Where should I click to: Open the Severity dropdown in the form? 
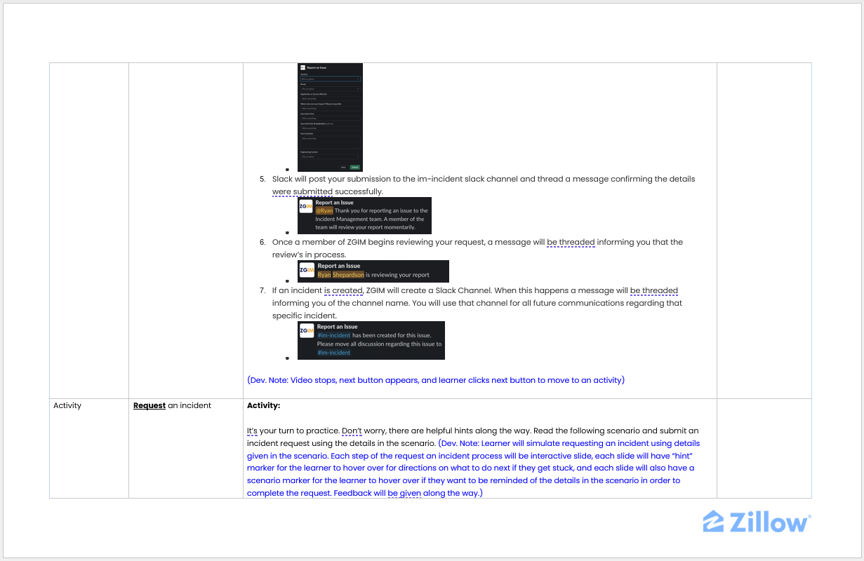tap(330, 79)
